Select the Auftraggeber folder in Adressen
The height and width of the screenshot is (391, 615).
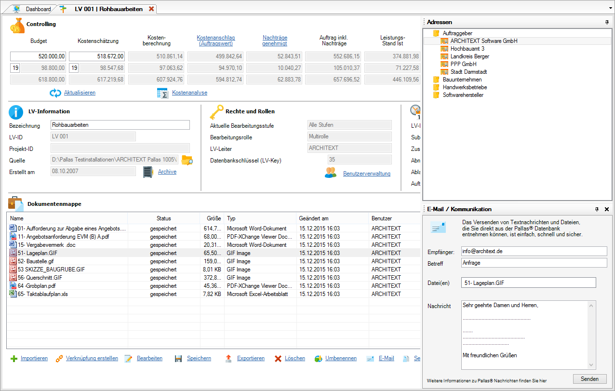[x=457, y=33]
